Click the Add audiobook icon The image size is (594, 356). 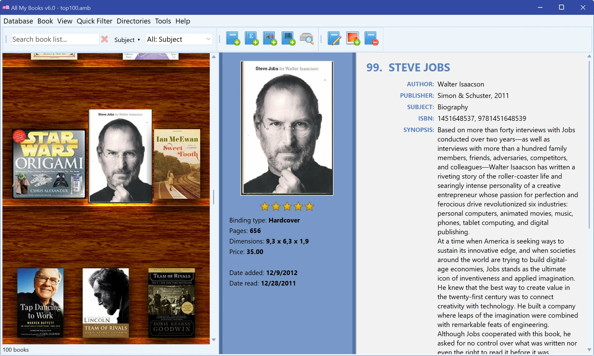click(x=270, y=39)
